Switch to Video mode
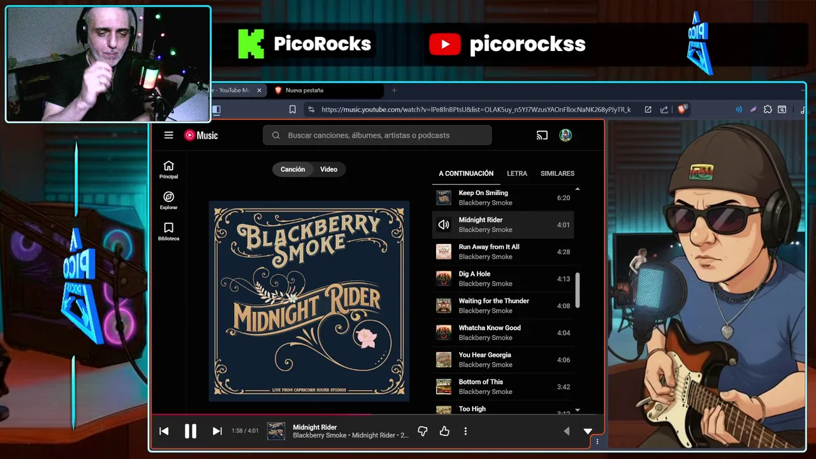The width and height of the screenshot is (816, 459). [x=328, y=169]
